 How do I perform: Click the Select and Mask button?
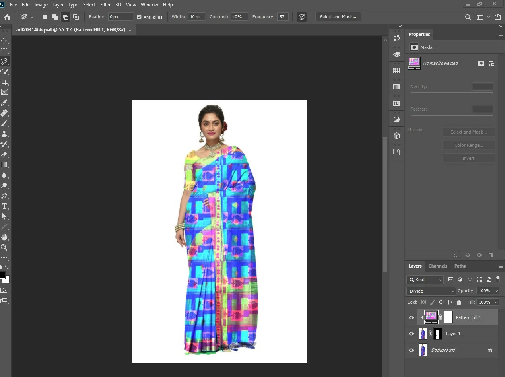338,17
